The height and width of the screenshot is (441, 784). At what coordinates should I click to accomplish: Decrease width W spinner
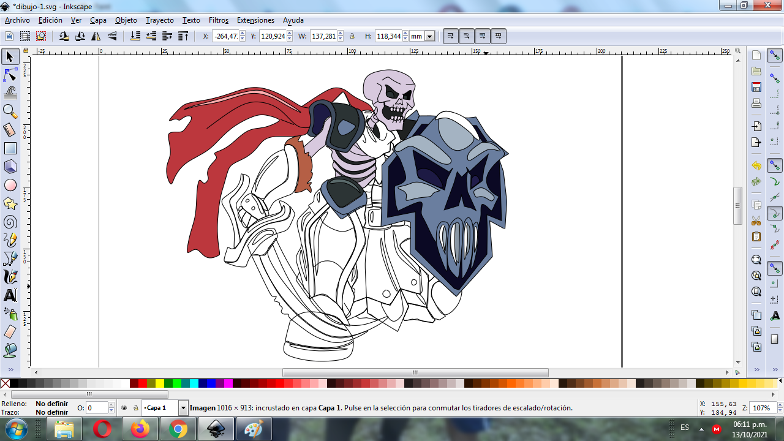pos(341,39)
